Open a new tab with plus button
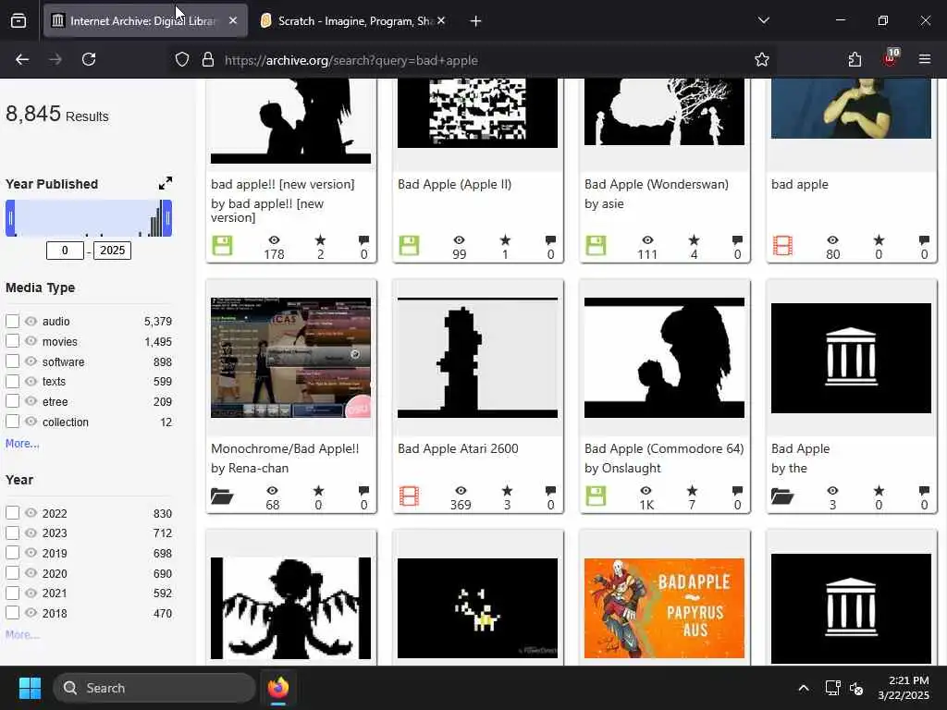Image resolution: width=947 pixels, height=710 pixels. (x=475, y=21)
